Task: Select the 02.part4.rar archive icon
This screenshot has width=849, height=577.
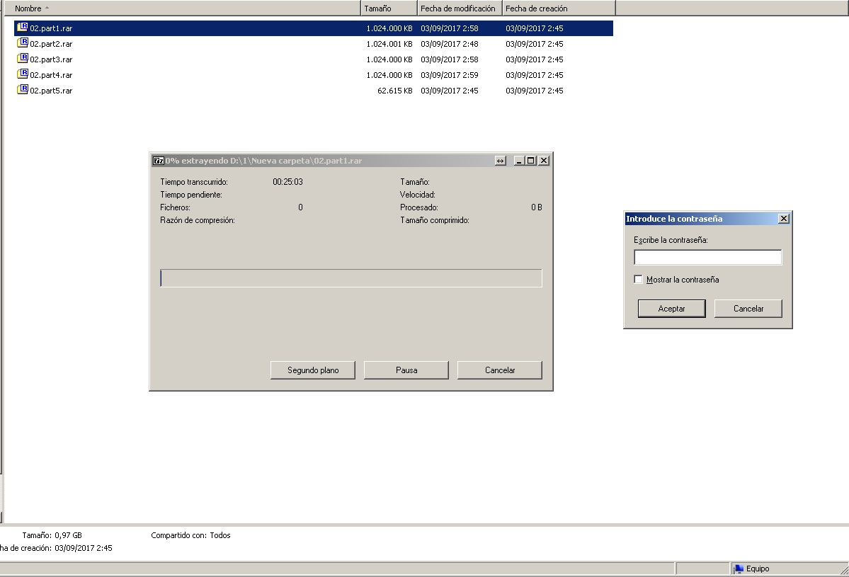Action: [22, 74]
